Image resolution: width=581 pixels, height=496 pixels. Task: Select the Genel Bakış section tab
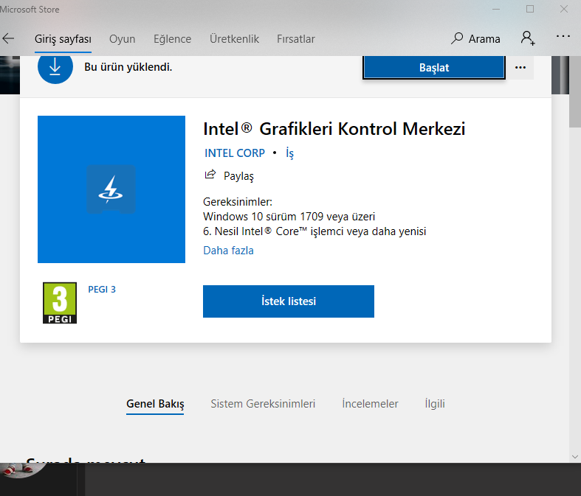click(x=155, y=404)
